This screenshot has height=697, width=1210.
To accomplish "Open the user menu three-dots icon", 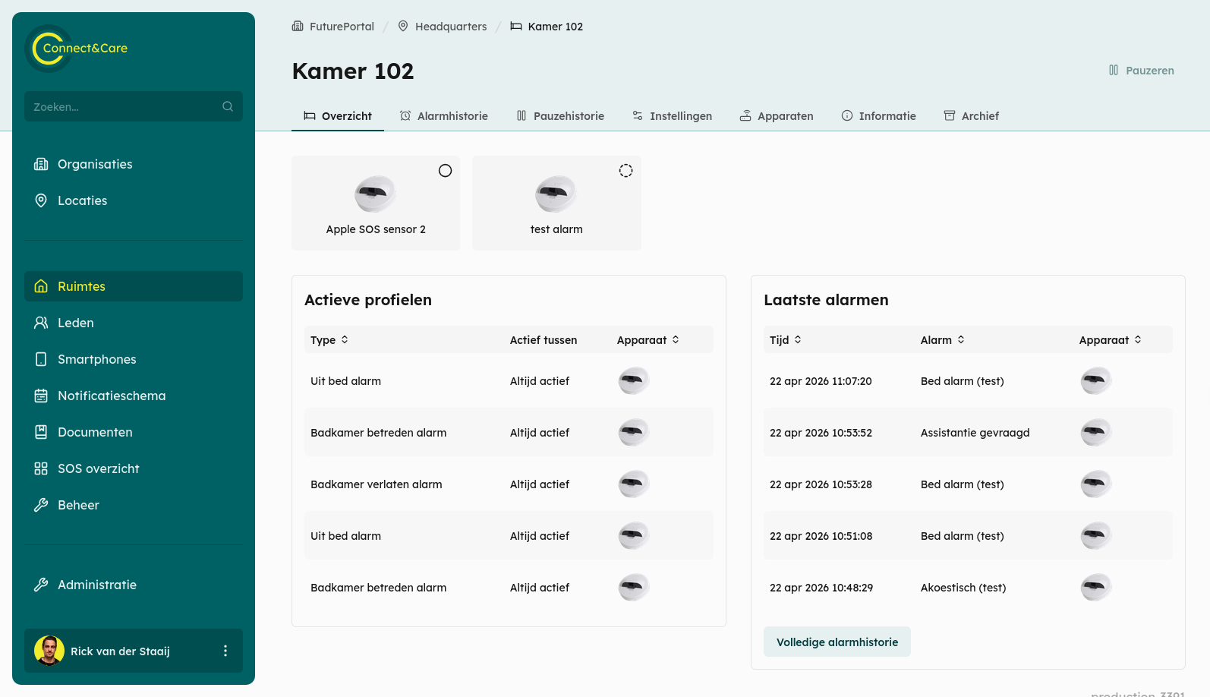I will [225, 651].
